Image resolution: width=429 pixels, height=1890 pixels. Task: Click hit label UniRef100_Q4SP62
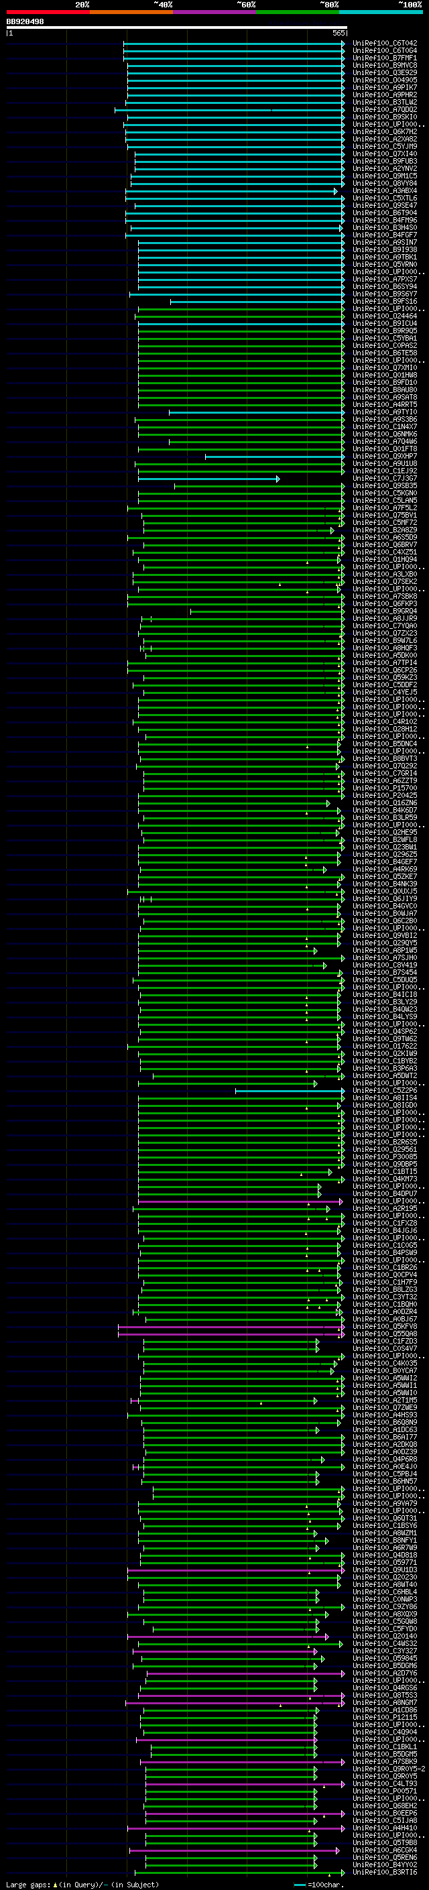(385, 1032)
